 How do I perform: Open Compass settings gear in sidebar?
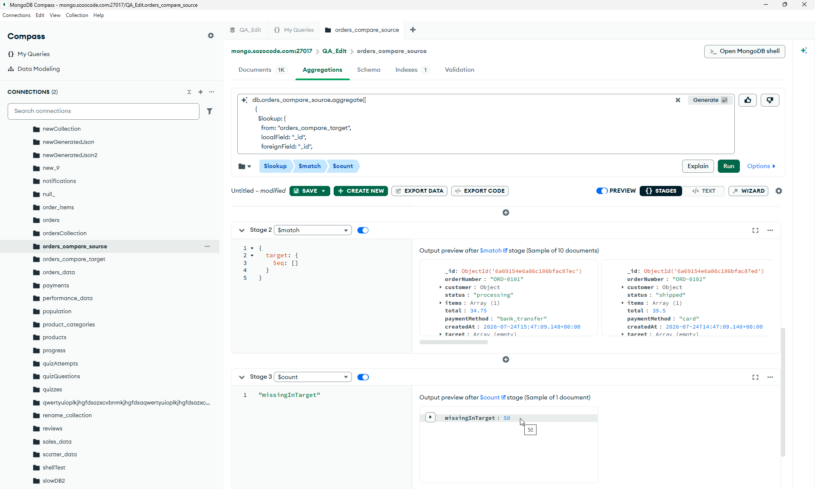coord(211,36)
